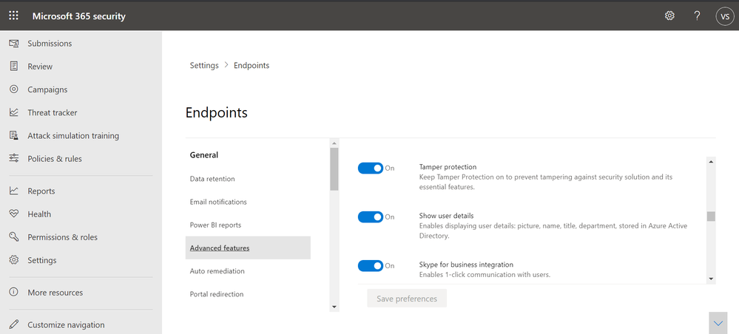The width and height of the screenshot is (739, 334).
Task: Open settings gear in top header
Action: (669, 16)
